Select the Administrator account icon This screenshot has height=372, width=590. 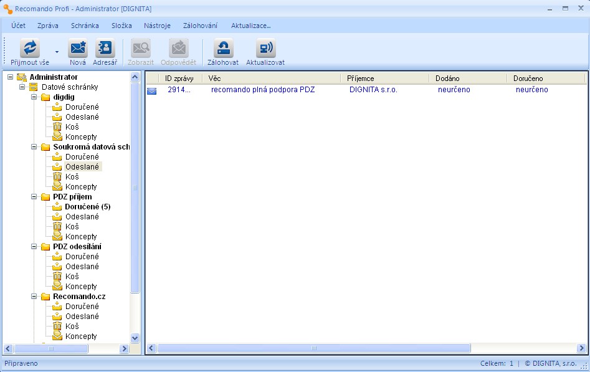22,77
